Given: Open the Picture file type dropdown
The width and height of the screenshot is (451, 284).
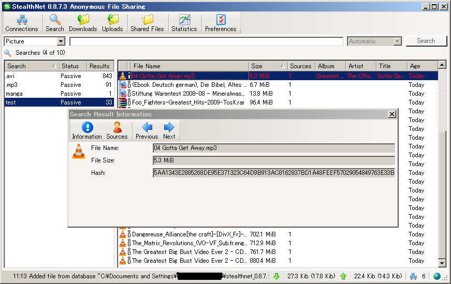Looking at the screenshot, I should [61, 41].
